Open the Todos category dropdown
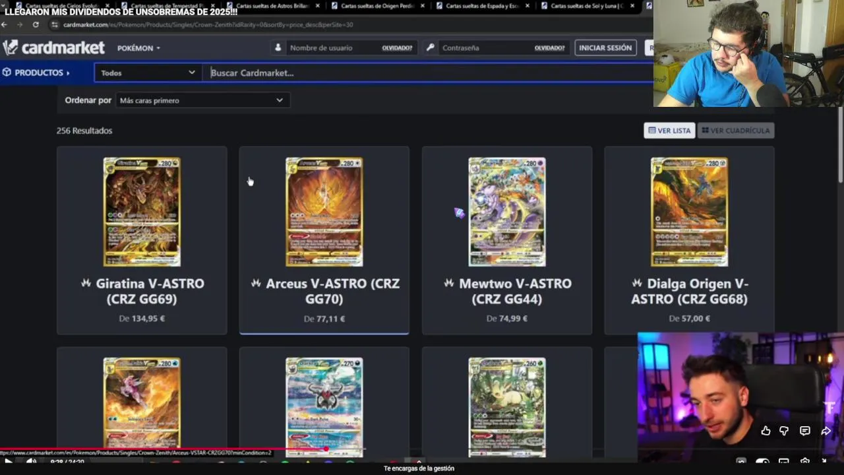The image size is (844, 475). [148, 73]
